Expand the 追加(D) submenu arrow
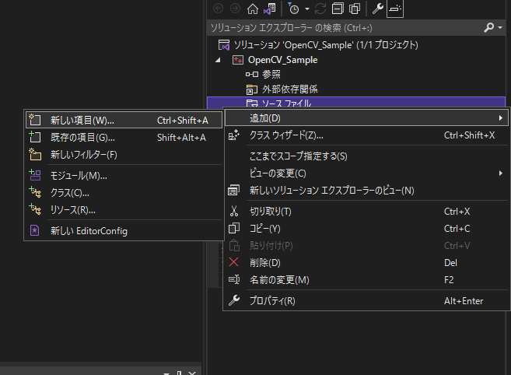This screenshot has height=375, width=511. point(501,118)
